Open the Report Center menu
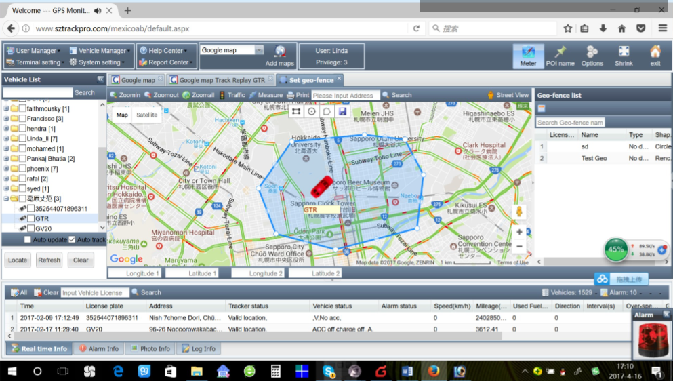 [165, 62]
